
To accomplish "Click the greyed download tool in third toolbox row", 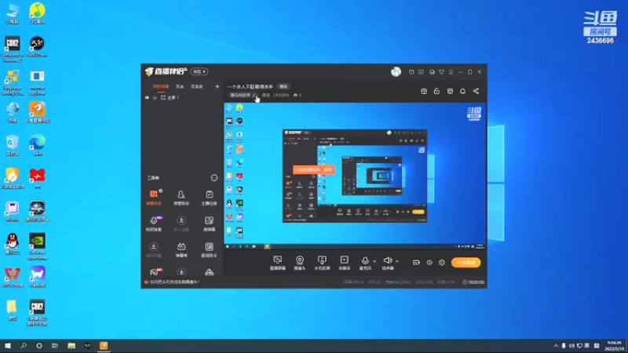I will click(x=154, y=249).
